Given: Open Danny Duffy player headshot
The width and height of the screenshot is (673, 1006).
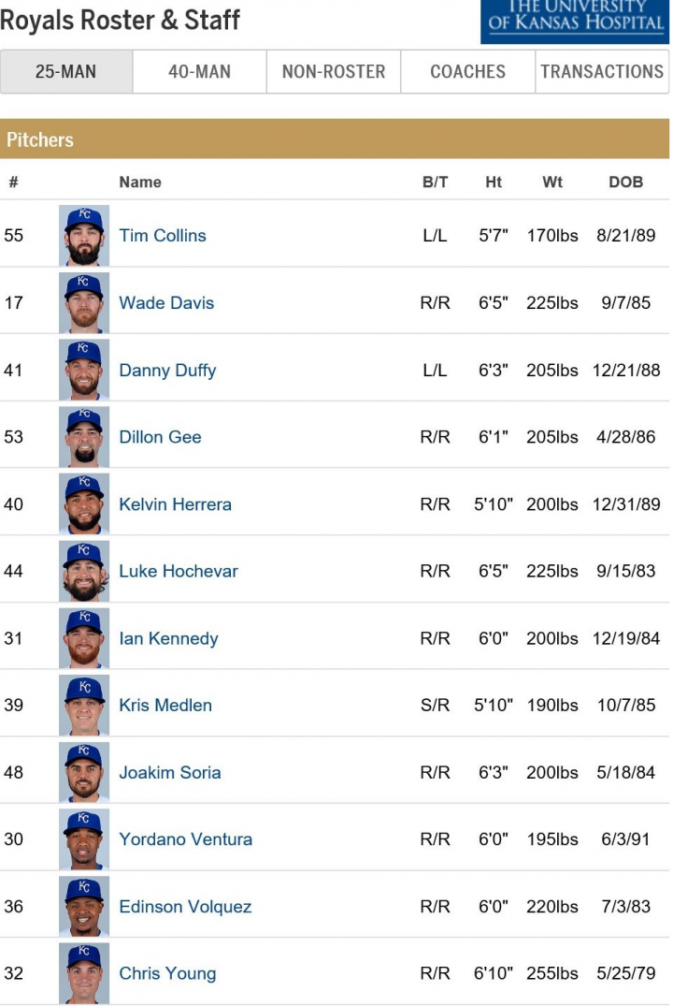Looking at the screenshot, I should click(x=84, y=371).
